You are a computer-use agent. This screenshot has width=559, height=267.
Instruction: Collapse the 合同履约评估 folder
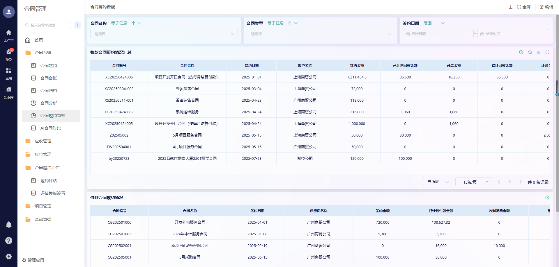(x=47, y=168)
